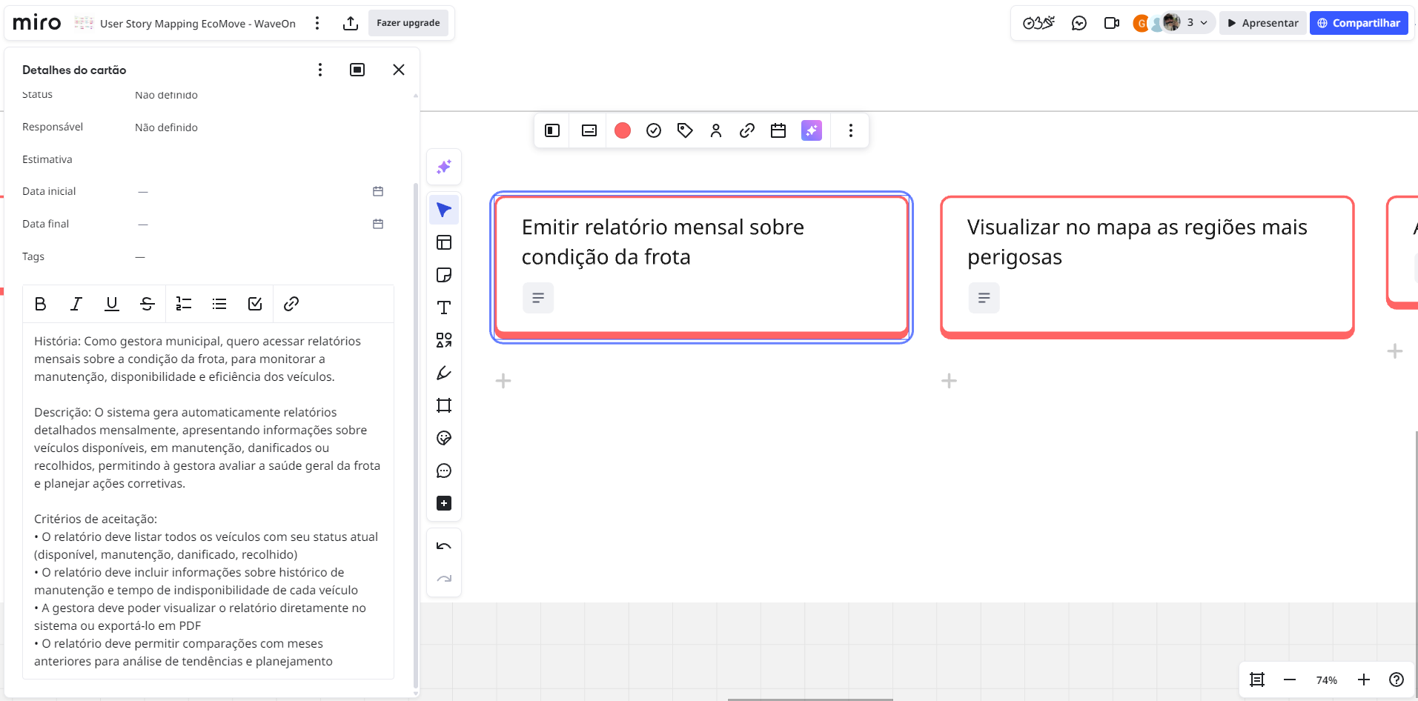
Task: Toggle italic formatting in description editor
Action: pyautogui.click(x=76, y=304)
